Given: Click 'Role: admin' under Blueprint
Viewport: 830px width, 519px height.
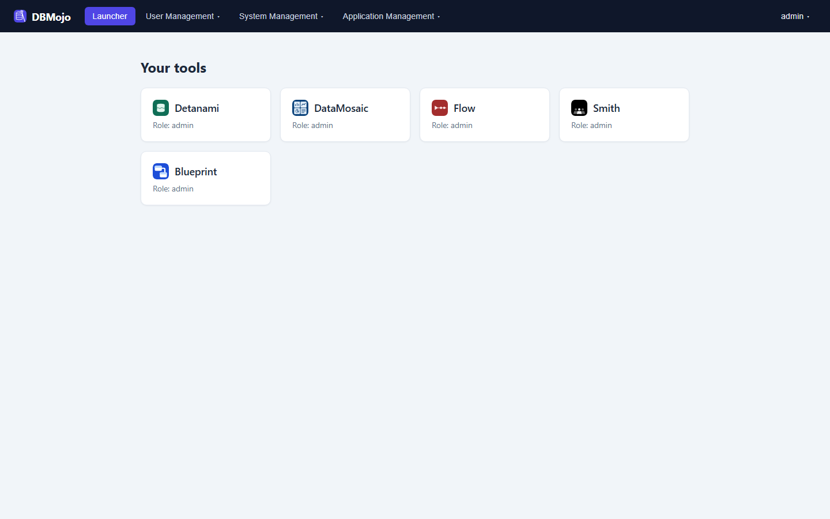Looking at the screenshot, I should tap(173, 189).
